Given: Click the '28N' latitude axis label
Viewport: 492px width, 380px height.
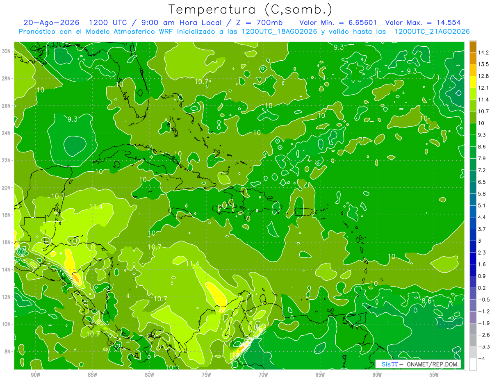Looking at the screenshot, I should point(7,78).
